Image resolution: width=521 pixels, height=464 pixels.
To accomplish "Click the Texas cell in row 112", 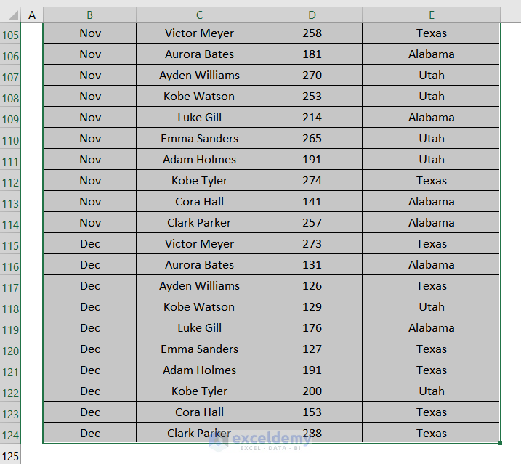I will pos(431,181).
